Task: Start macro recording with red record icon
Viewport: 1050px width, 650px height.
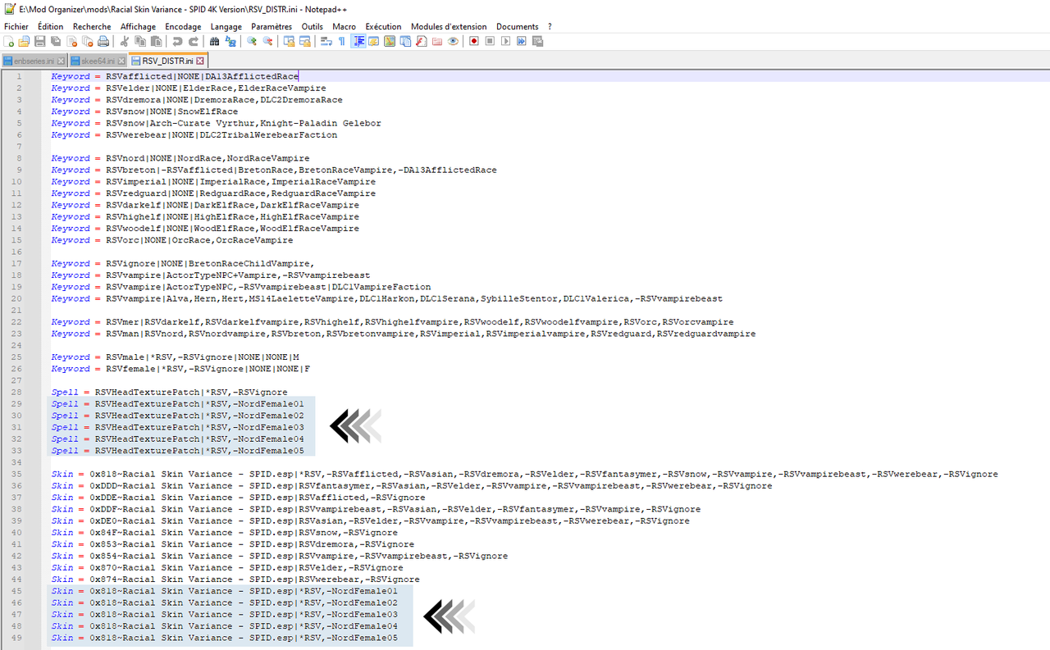Action: pyautogui.click(x=474, y=41)
